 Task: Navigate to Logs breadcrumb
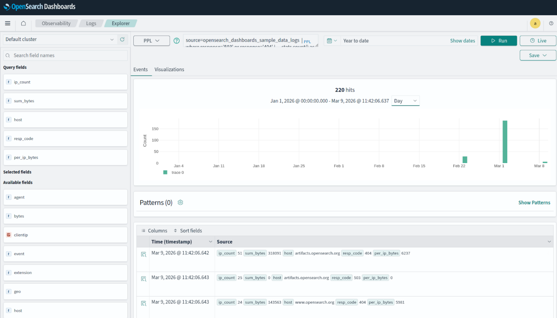[91, 23]
